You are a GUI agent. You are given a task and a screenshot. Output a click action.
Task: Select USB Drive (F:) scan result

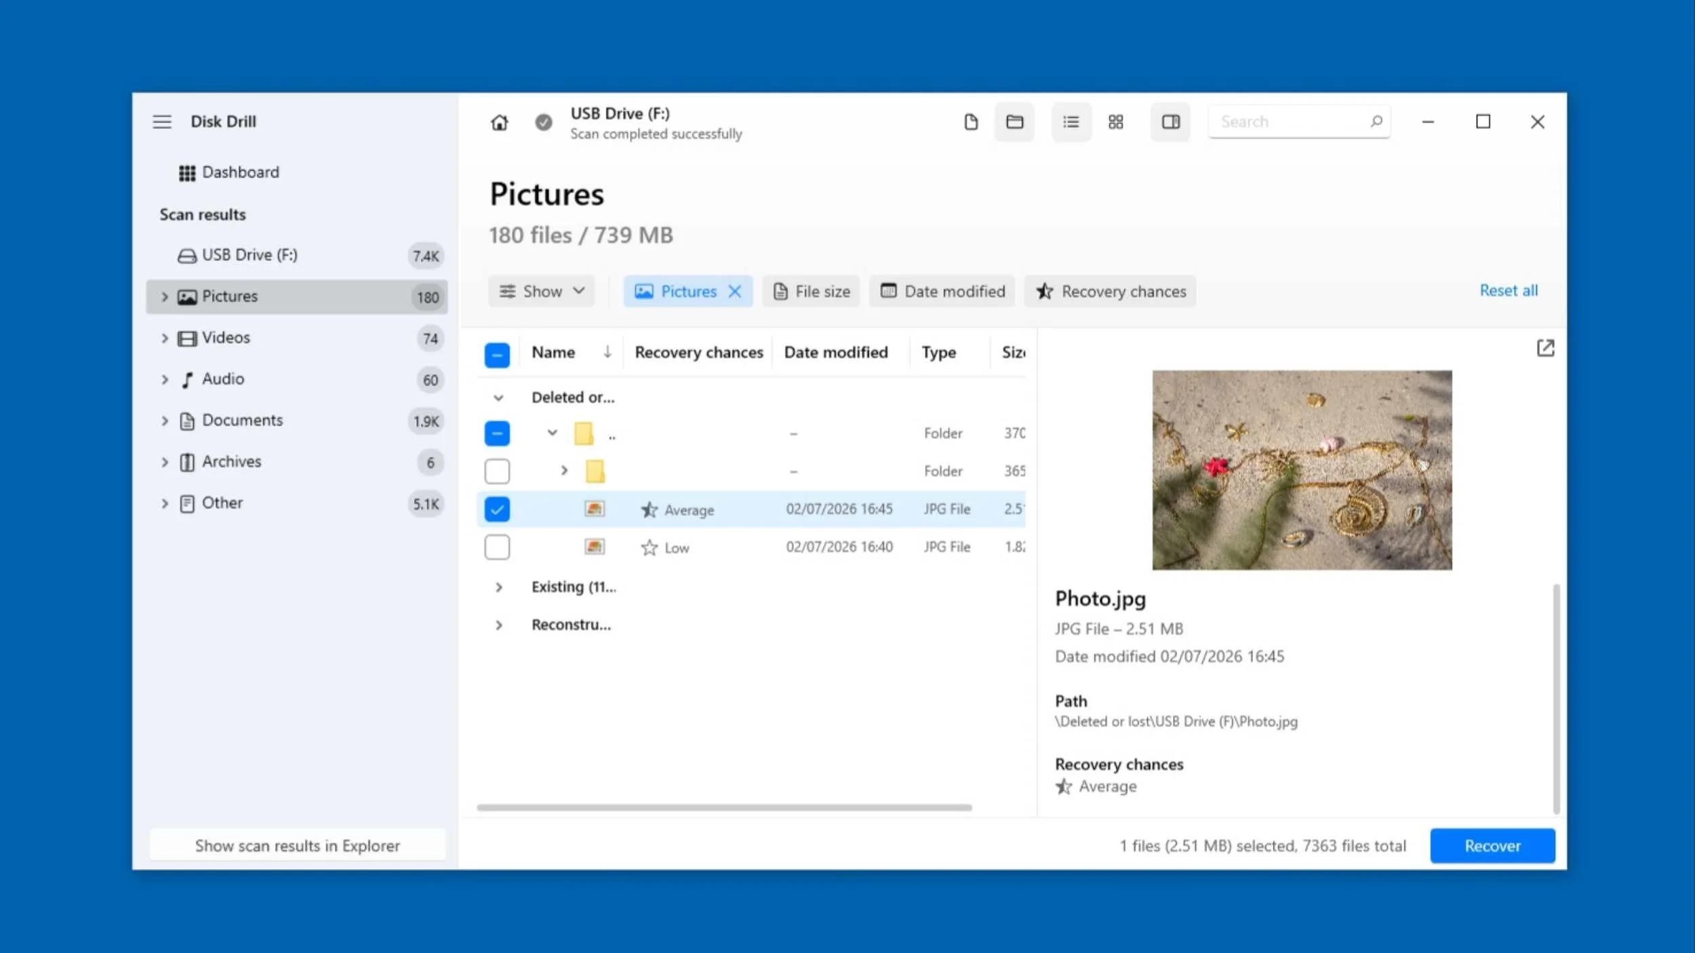[x=297, y=255]
